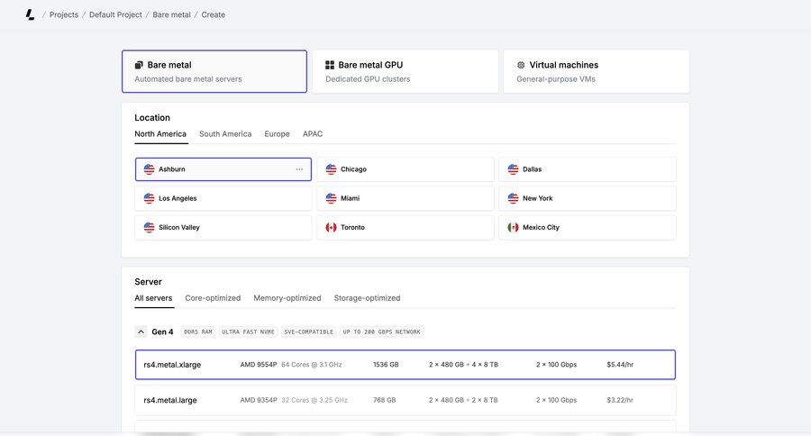Show the All servers tab
Viewport: 811px width, 436px height.
point(153,298)
